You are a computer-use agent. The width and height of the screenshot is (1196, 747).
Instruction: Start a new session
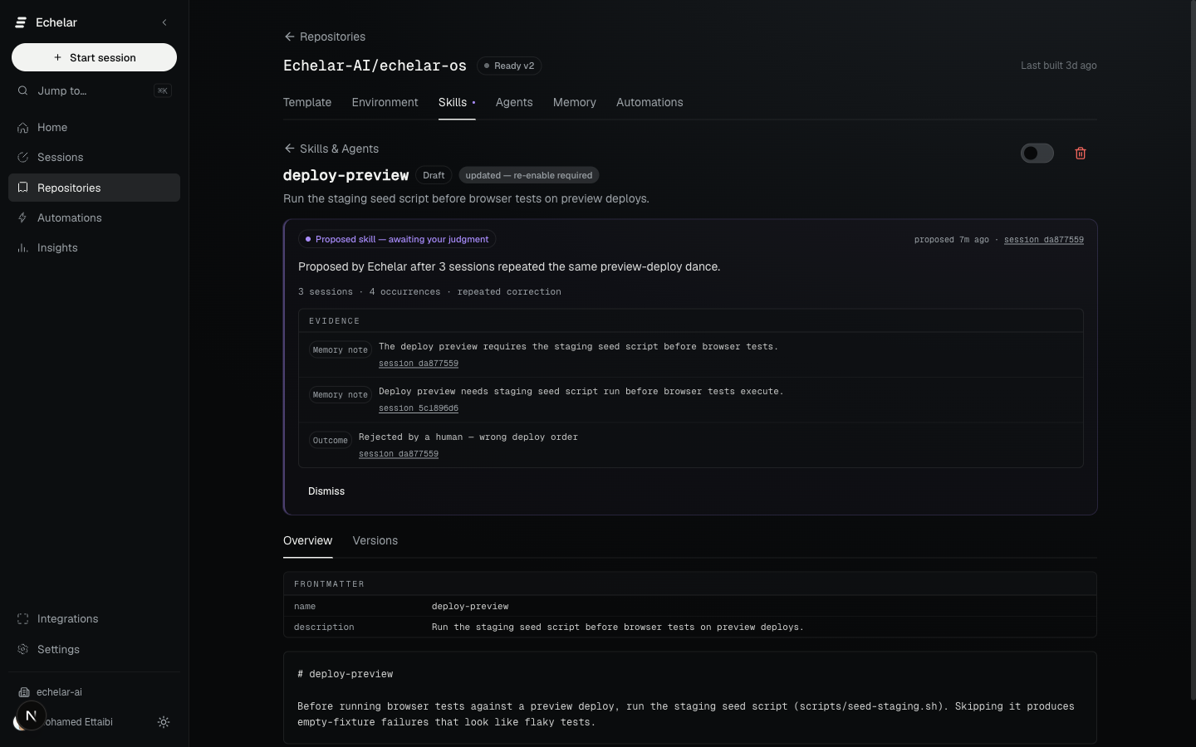point(94,57)
